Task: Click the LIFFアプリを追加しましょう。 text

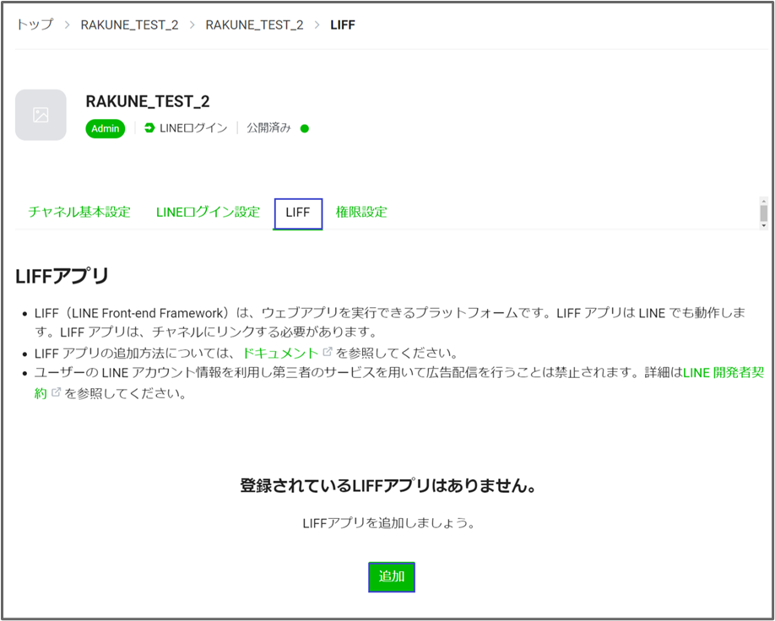Action: [x=388, y=523]
